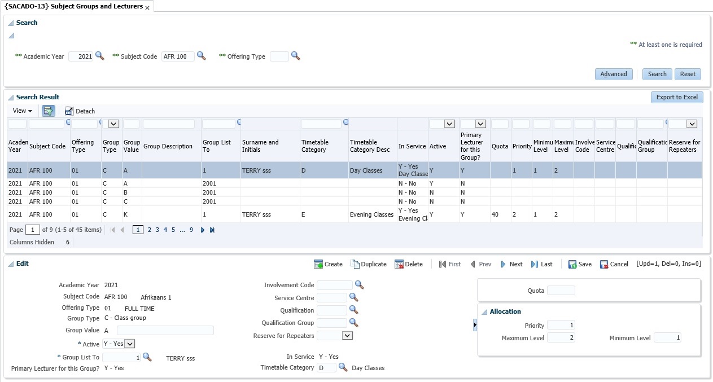The width and height of the screenshot is (713, 382).
Task: Click the Export to Excel button
Action: click(x=677, y=97)
